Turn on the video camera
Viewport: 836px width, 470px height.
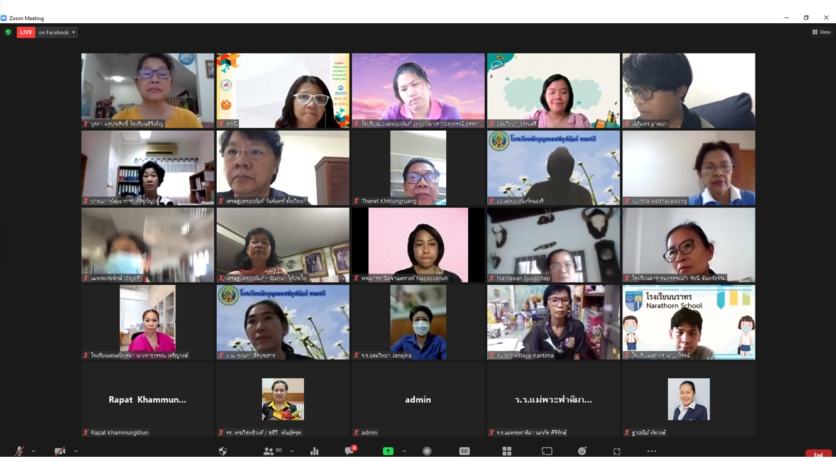(x=60, y=451)
